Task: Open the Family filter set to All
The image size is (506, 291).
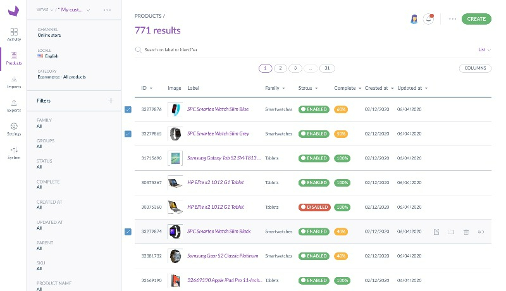Action: (x=44, y=123)
